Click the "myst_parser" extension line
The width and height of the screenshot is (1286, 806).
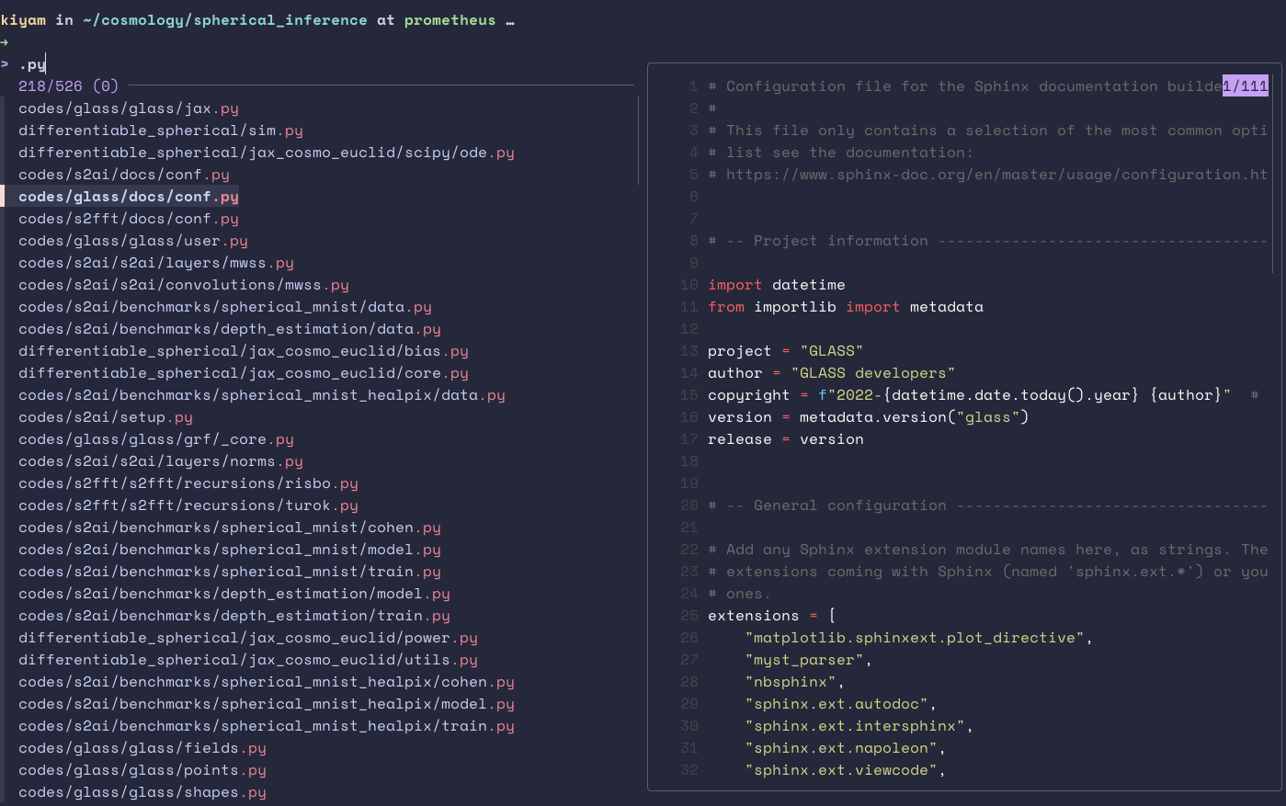coord(808,660)
